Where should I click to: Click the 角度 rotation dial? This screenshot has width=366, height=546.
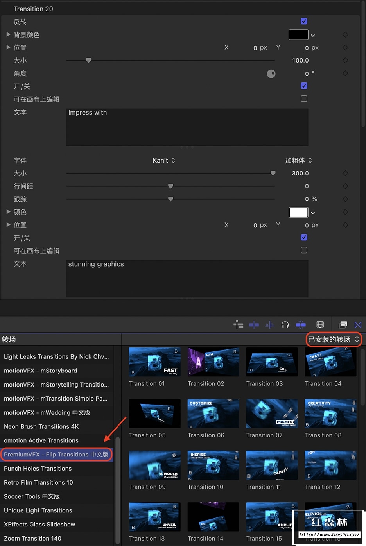click(x=271, y=73)
